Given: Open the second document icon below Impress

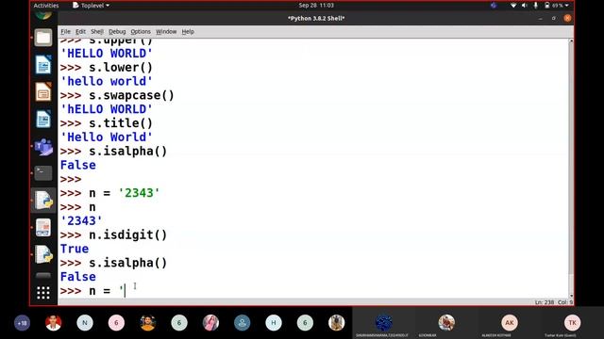Looking at the screenshot, I should (x=43, y=120).
